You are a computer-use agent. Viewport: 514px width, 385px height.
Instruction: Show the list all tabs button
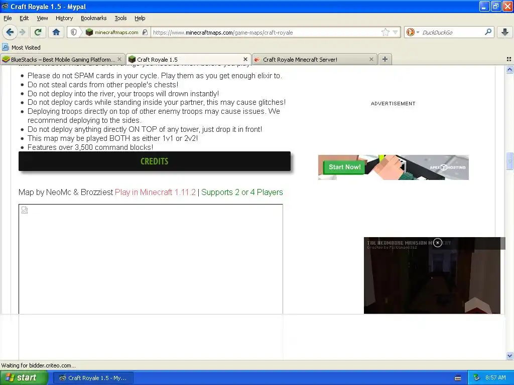coord(509,59)
